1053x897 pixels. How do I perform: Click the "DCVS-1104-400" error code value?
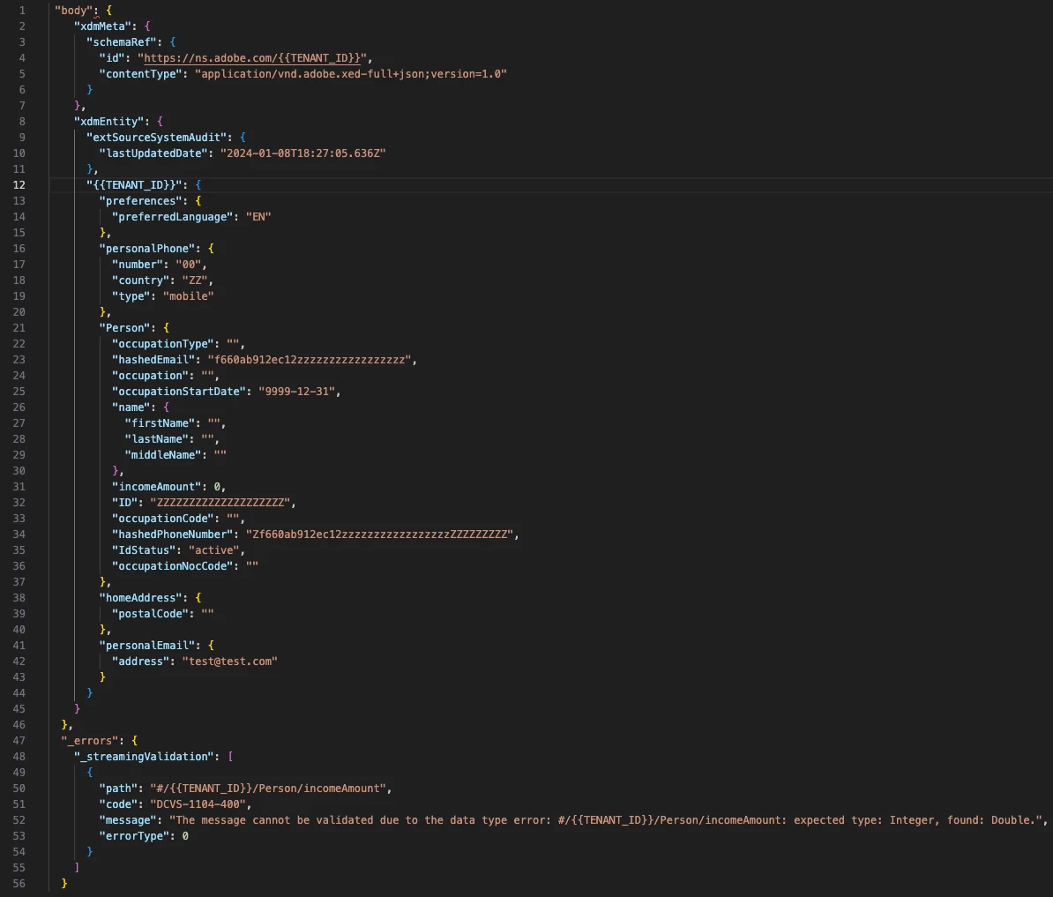click(198, 805)
